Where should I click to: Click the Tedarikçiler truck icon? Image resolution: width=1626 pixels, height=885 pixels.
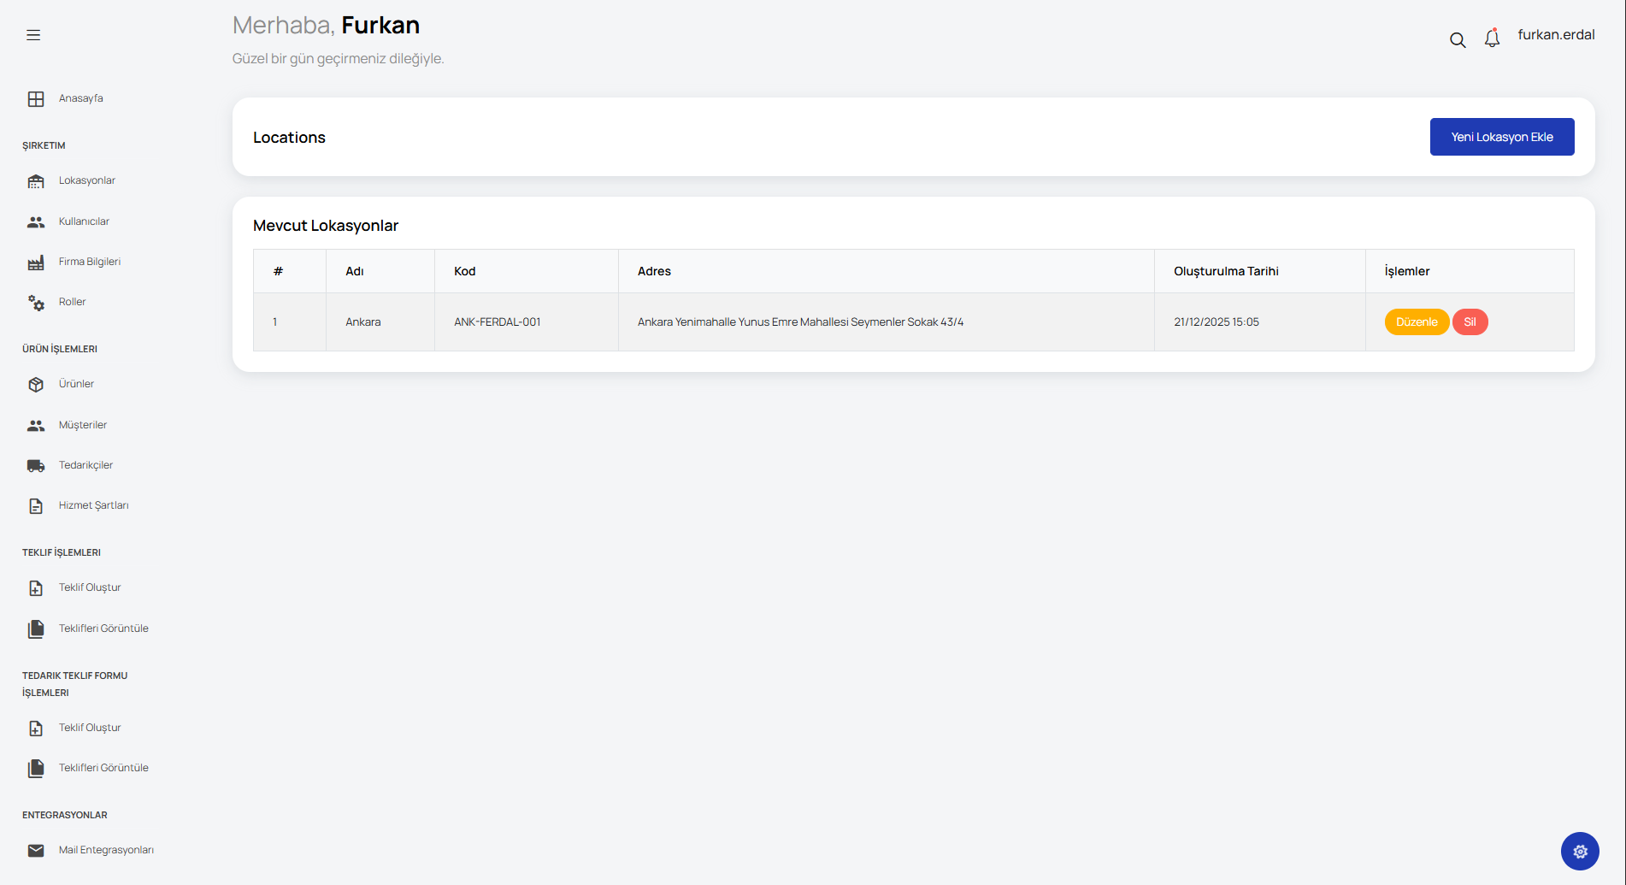(x=36, y=466)
